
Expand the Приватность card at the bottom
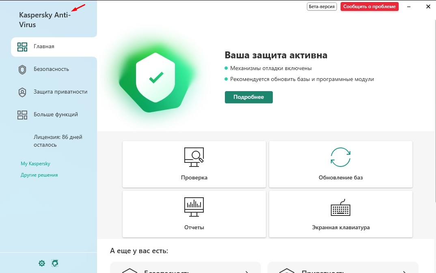coord(343,267)
